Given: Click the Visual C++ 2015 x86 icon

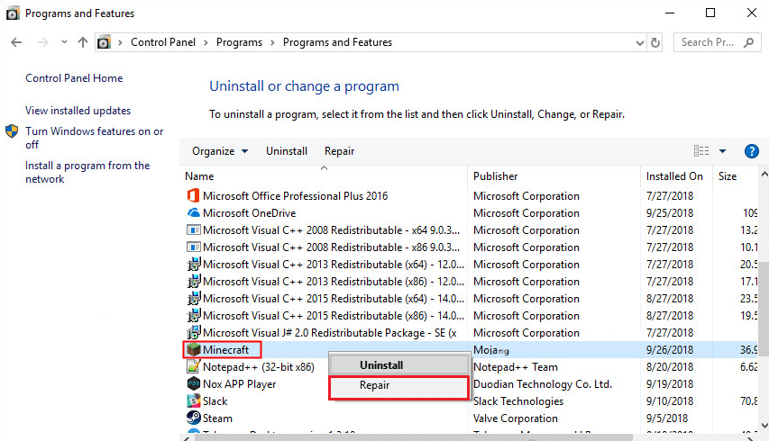Looking at the screenshot, I should pyautogui.click(x=194, y=316).
